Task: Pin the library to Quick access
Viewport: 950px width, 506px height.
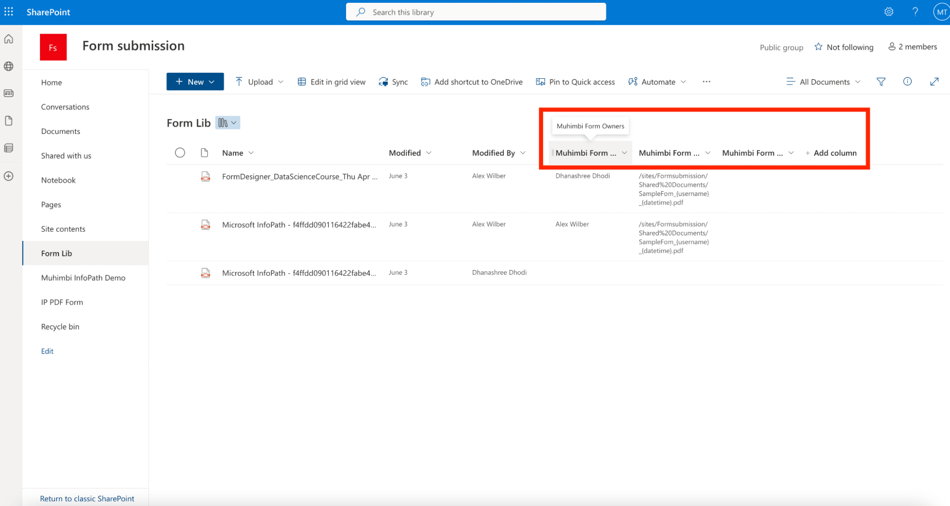Action: 575,81
